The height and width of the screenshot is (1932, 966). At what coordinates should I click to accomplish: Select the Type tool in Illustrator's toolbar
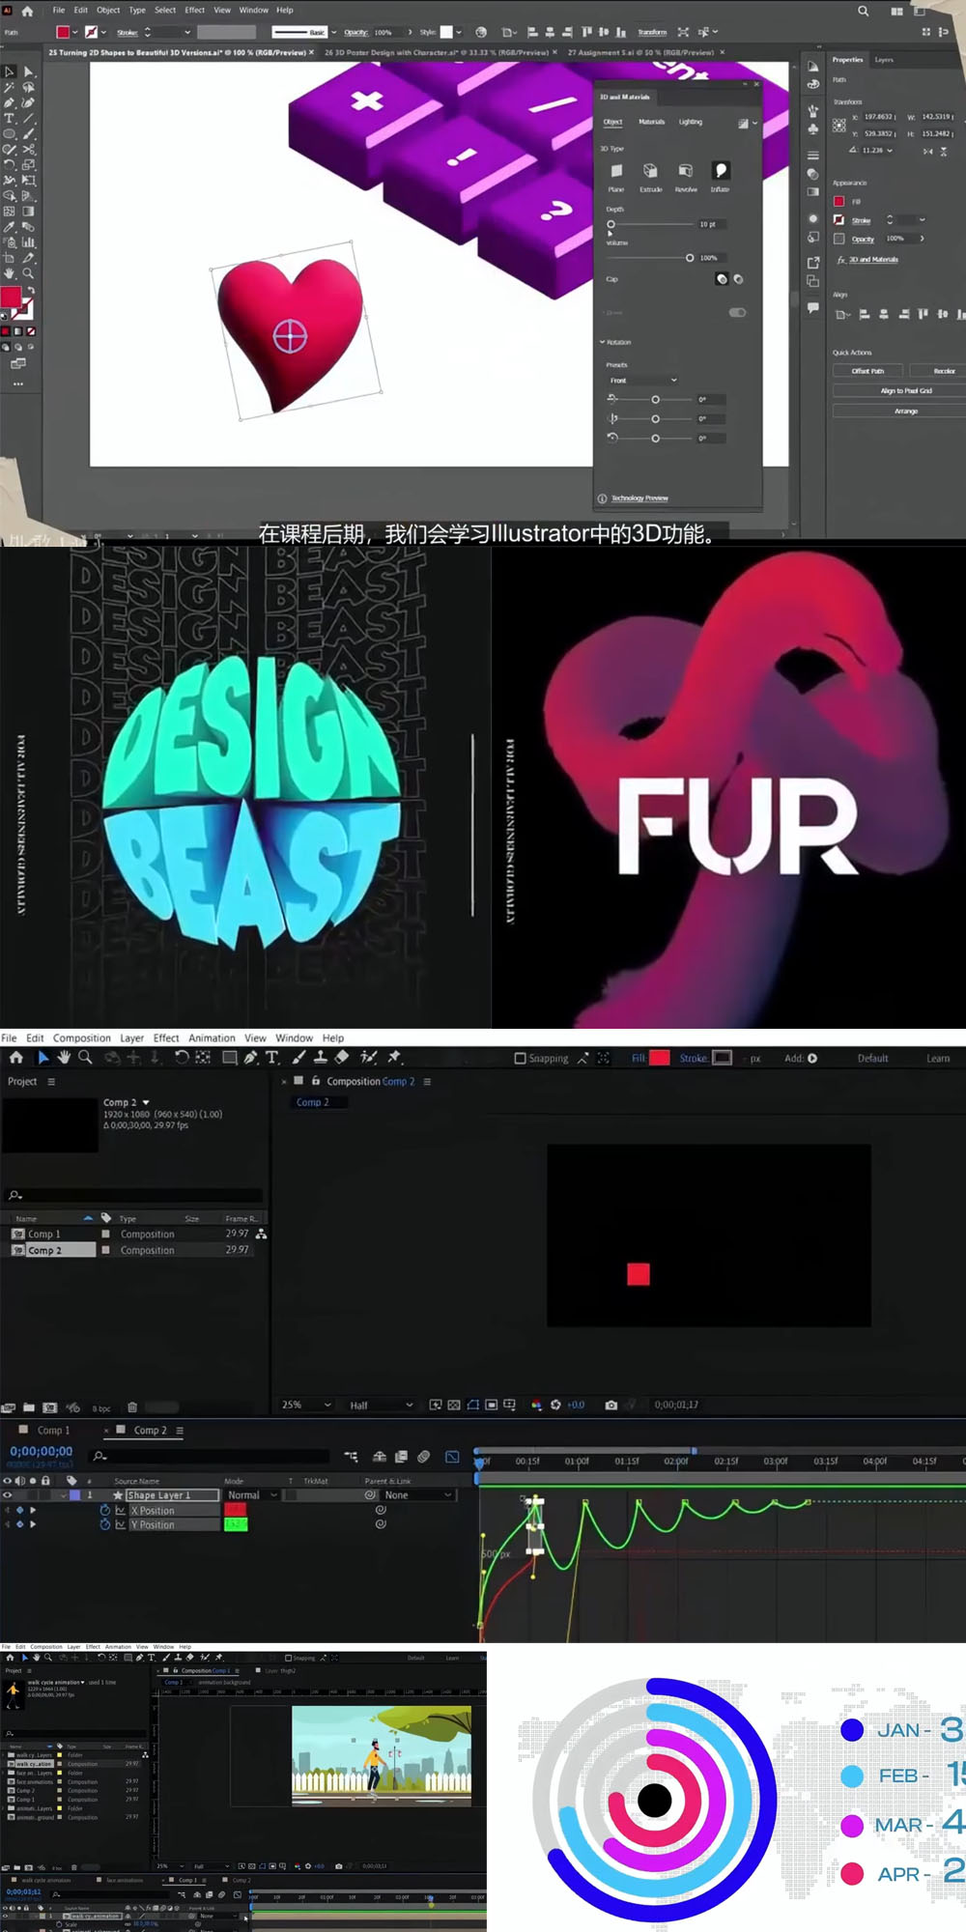[x=10, y=118]
